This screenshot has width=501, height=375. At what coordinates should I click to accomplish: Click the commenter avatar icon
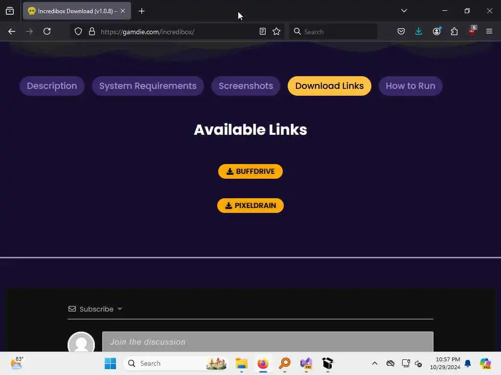pyautogui.click(x=81, y=342)
